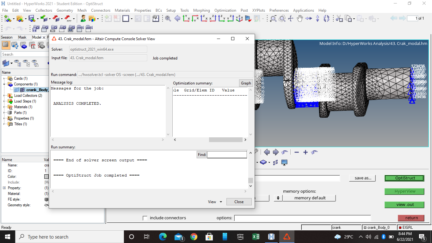The width and height of the screenshot is (432, 243).
Task: Click the Cut Page scissors icon
Action: 339,19
